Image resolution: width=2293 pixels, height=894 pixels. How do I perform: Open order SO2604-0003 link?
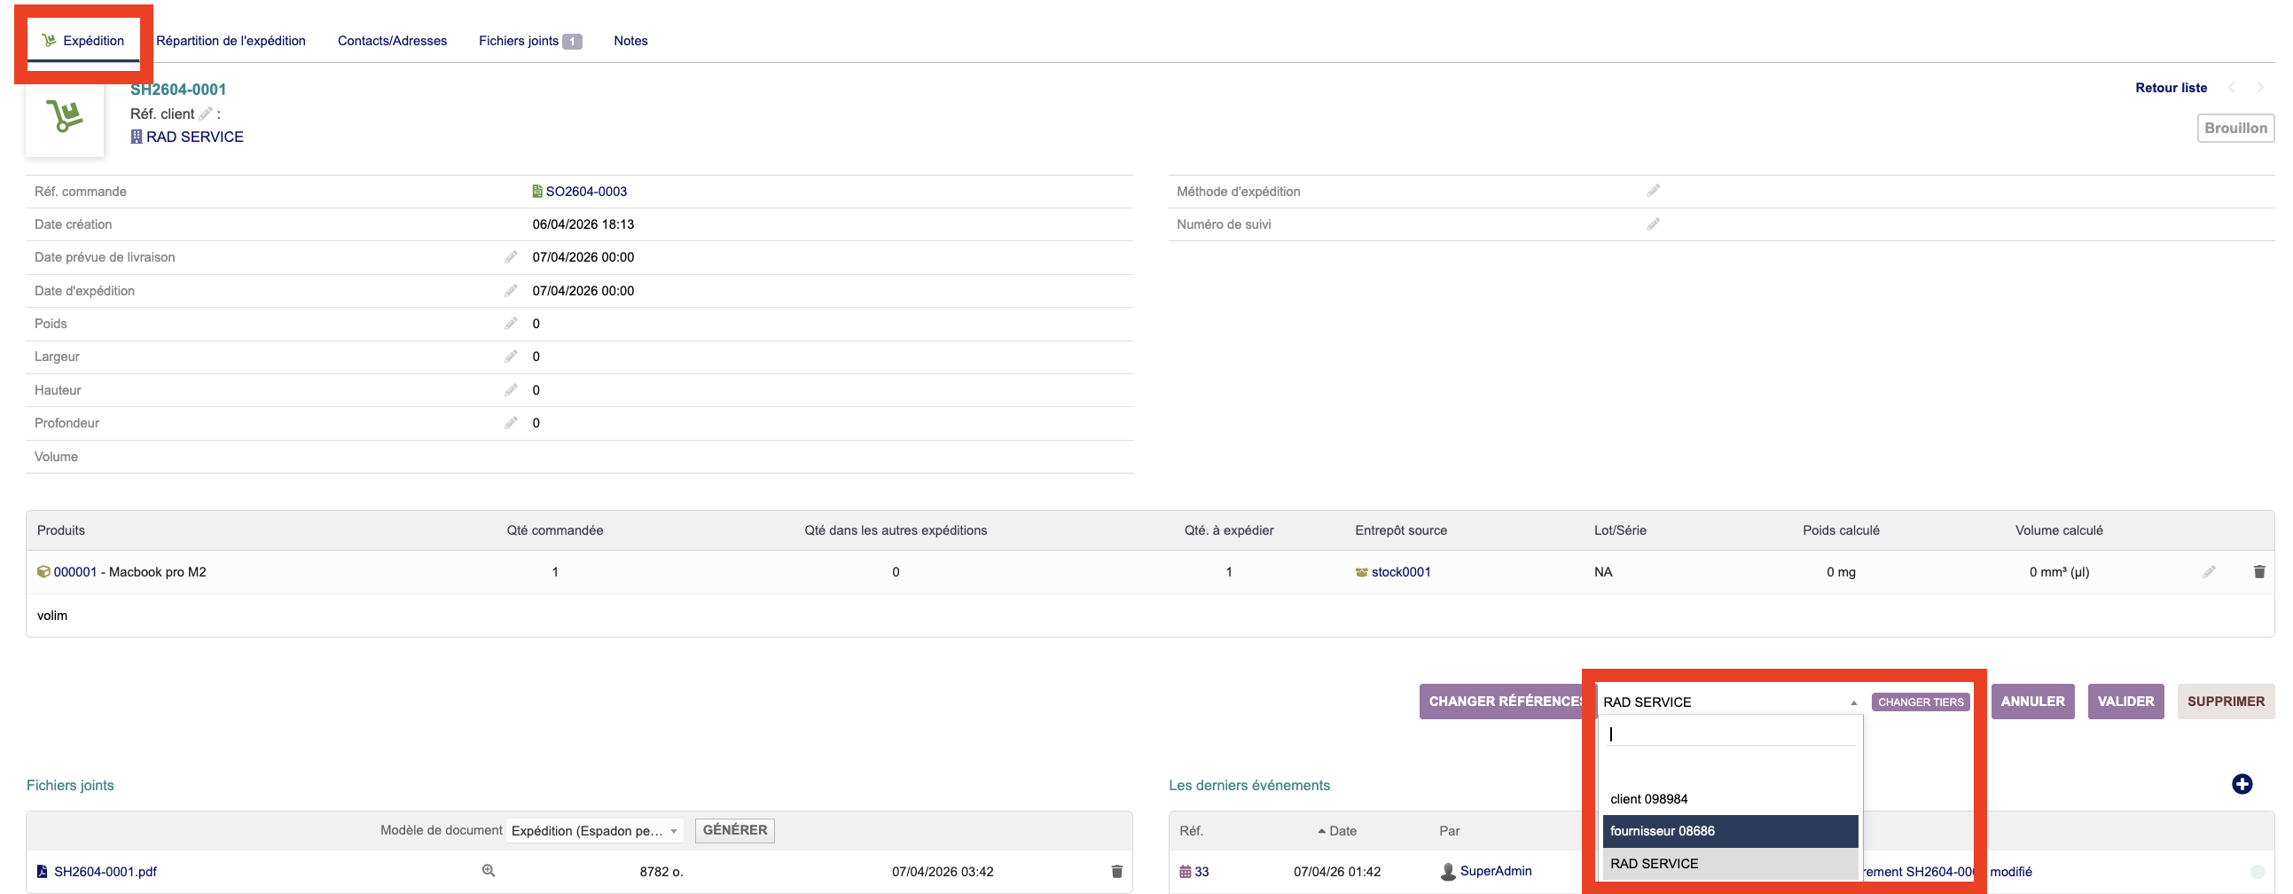(587, 192)
